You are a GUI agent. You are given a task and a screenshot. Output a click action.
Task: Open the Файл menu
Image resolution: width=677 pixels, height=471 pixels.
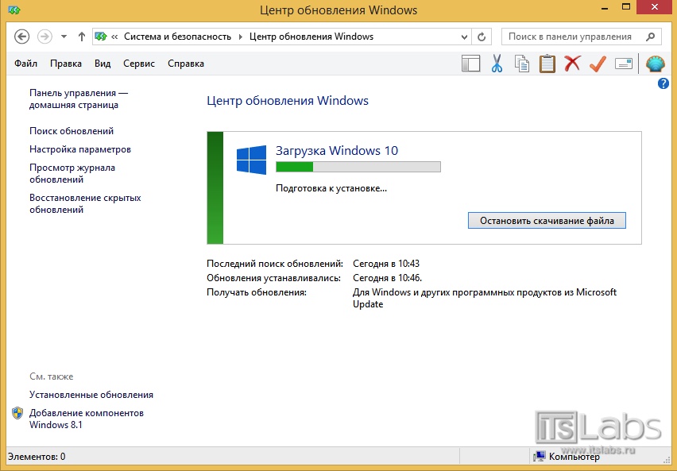[x=26, y=64]
